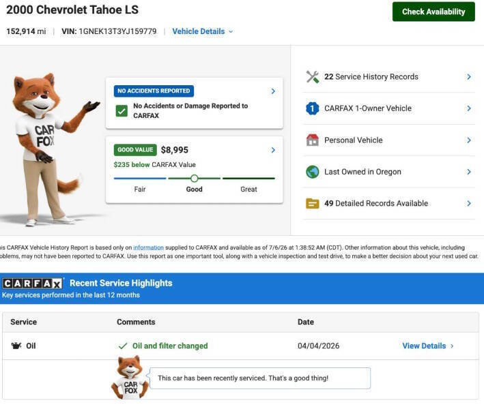The image size is (484, 409).
Task: Click the small Car Fox mascot by the message
Action: [130, 377]
